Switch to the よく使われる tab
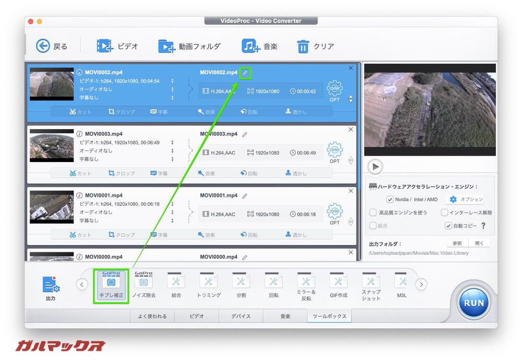 point(152,316)
